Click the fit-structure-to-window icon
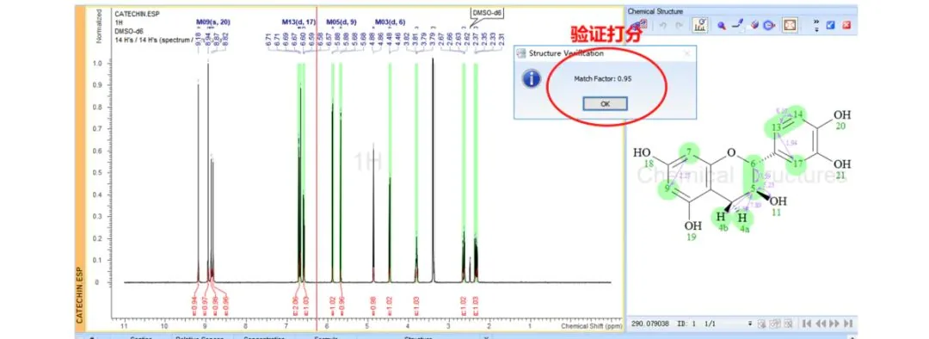Image resolution: width=929 pixels, height=339 pixels. point(791,25)
